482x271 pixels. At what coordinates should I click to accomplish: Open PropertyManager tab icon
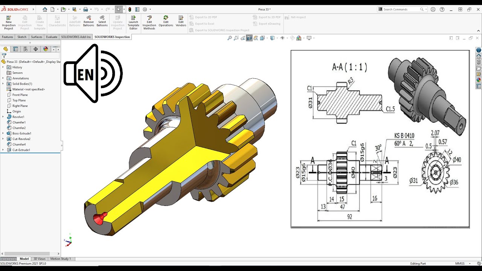pyautogui.click(x=15, y=49)
